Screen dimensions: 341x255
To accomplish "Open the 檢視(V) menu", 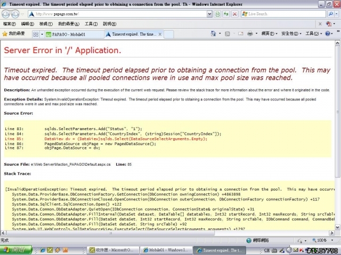I will point(46,24).
